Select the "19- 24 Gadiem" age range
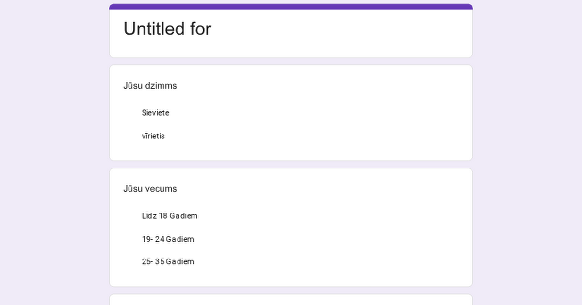 click(x=167, y=239)
